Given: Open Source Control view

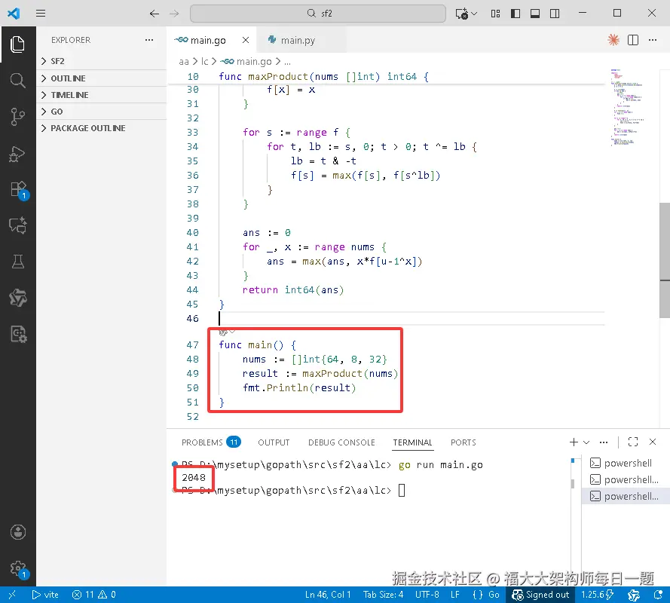Looking at the screenshot, I should (17, 117).
